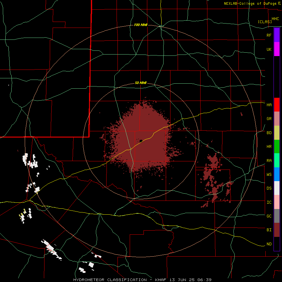Click the BI legend label
Image resolution: width=282 pixels, height=282 pixels.
click(269, 230)
